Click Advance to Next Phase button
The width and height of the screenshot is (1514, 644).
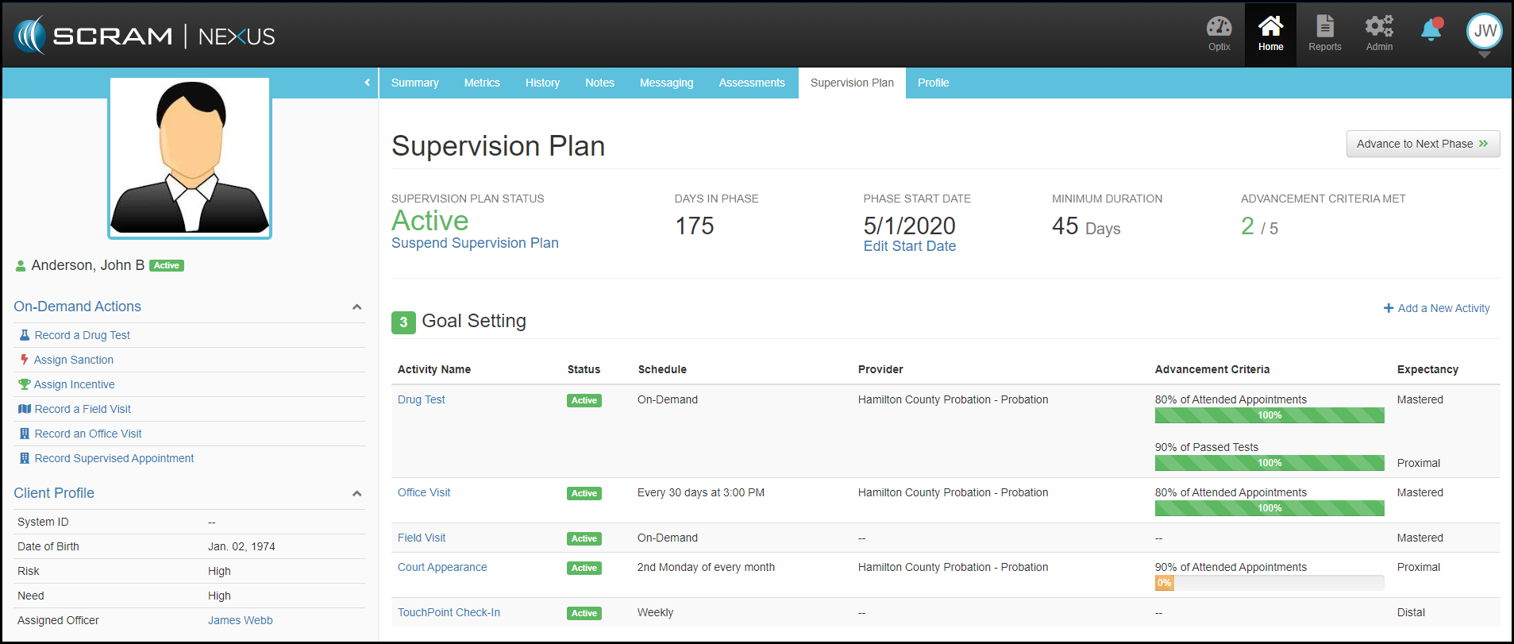tap(1422, 144)
